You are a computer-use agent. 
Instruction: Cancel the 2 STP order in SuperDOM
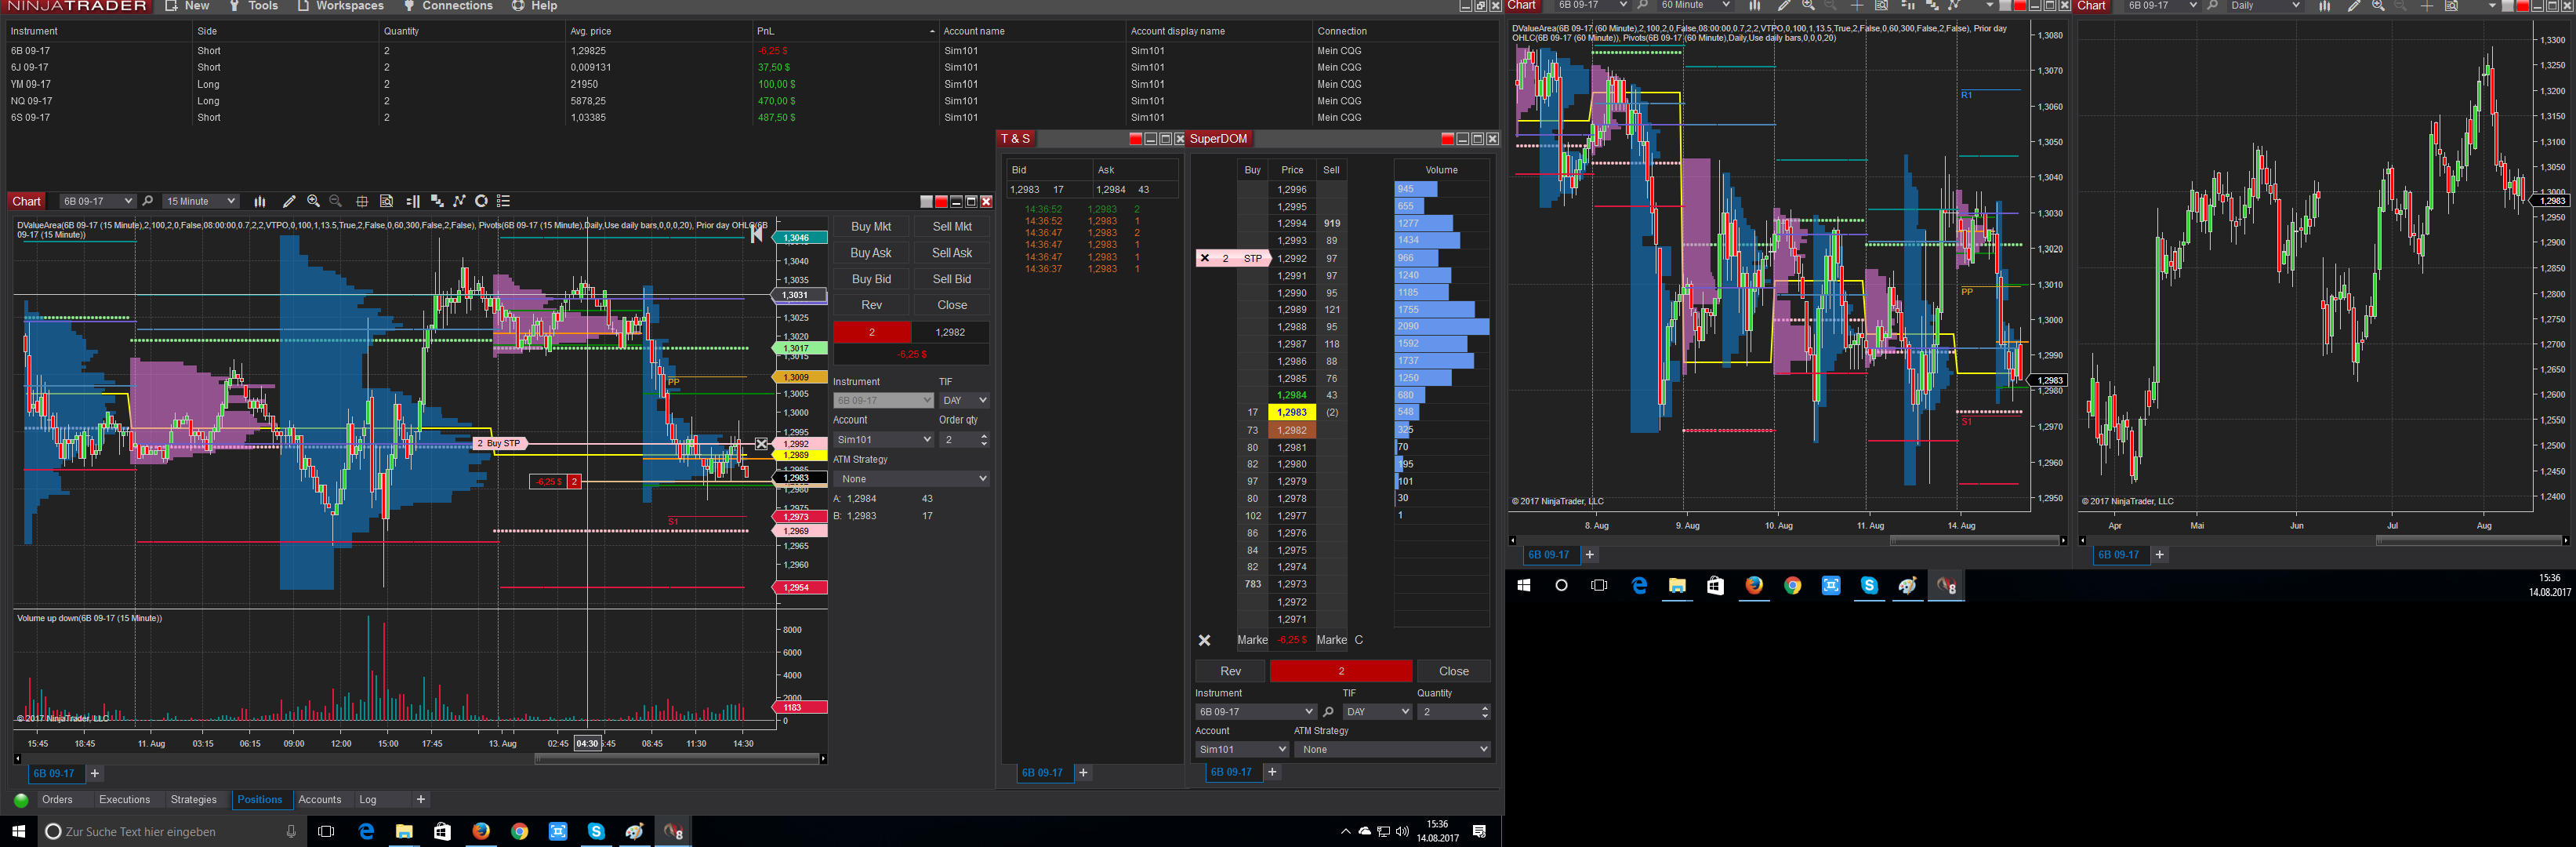point(1205,258)
